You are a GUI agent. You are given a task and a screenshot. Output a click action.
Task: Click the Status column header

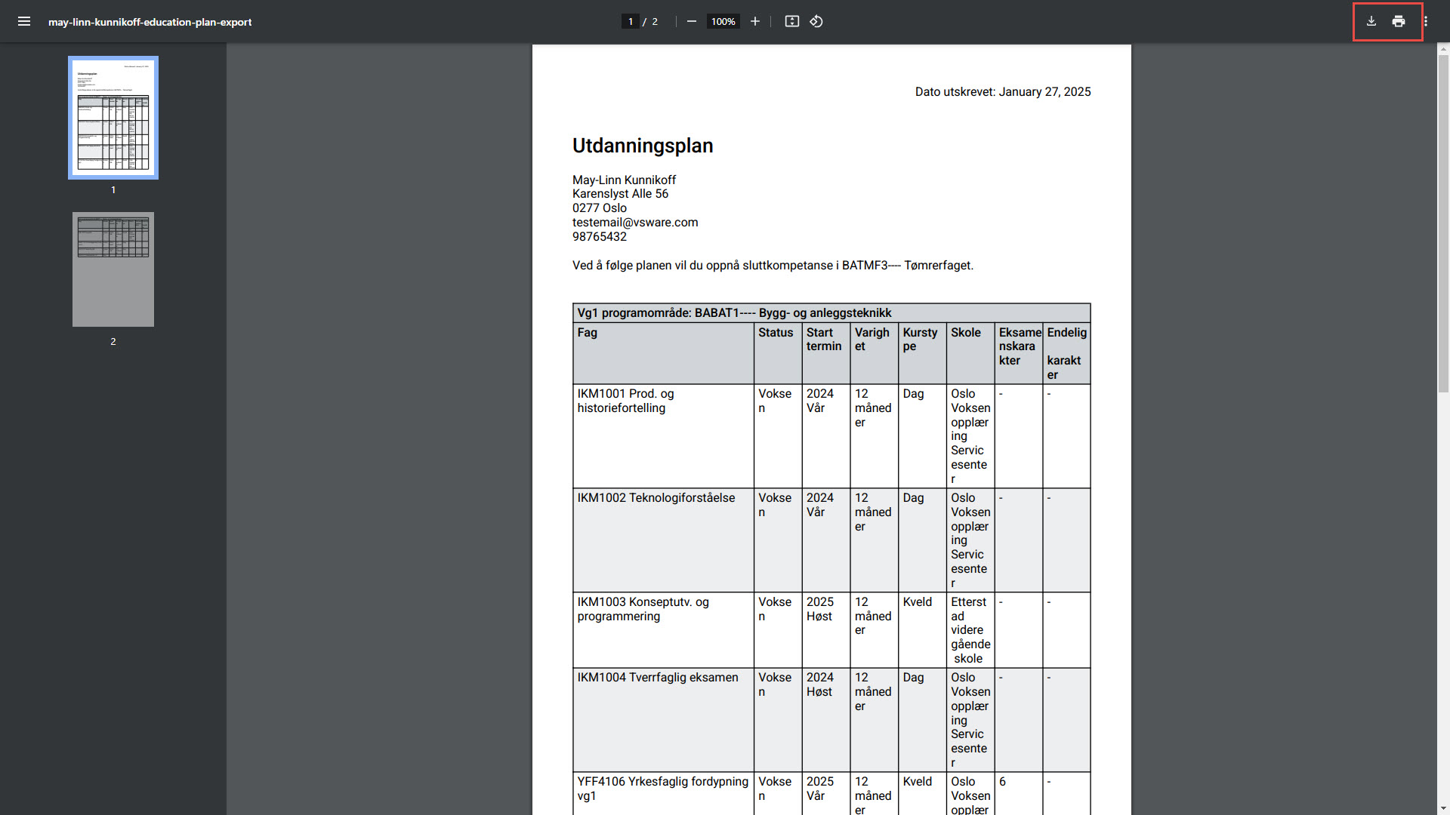pyautogui.click(x=776, y=333)
